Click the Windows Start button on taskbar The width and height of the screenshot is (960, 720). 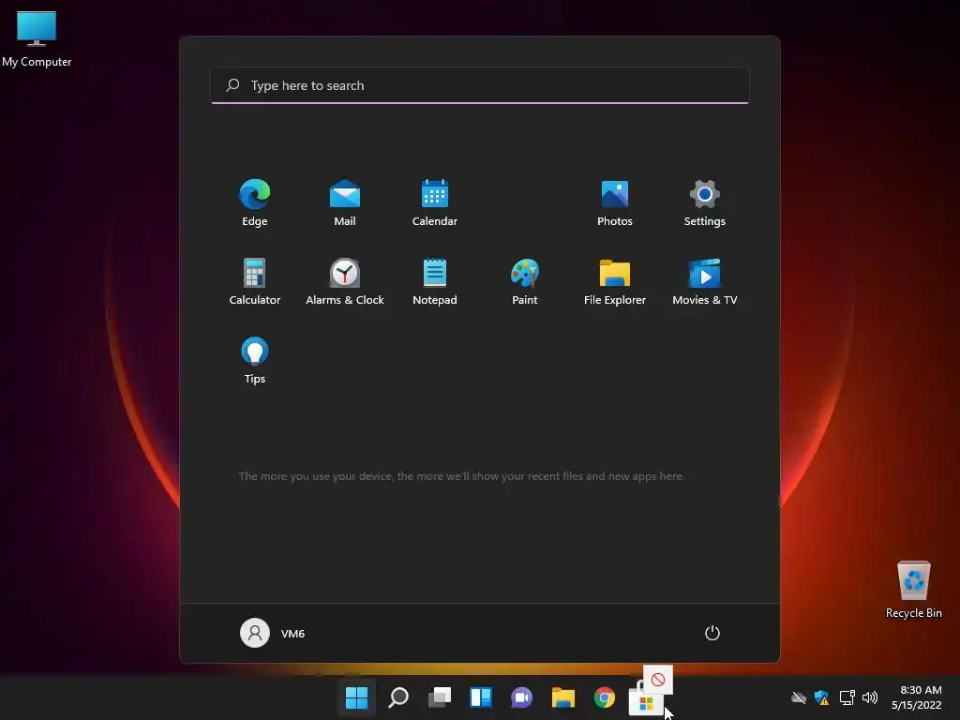(x=356, y=697)
